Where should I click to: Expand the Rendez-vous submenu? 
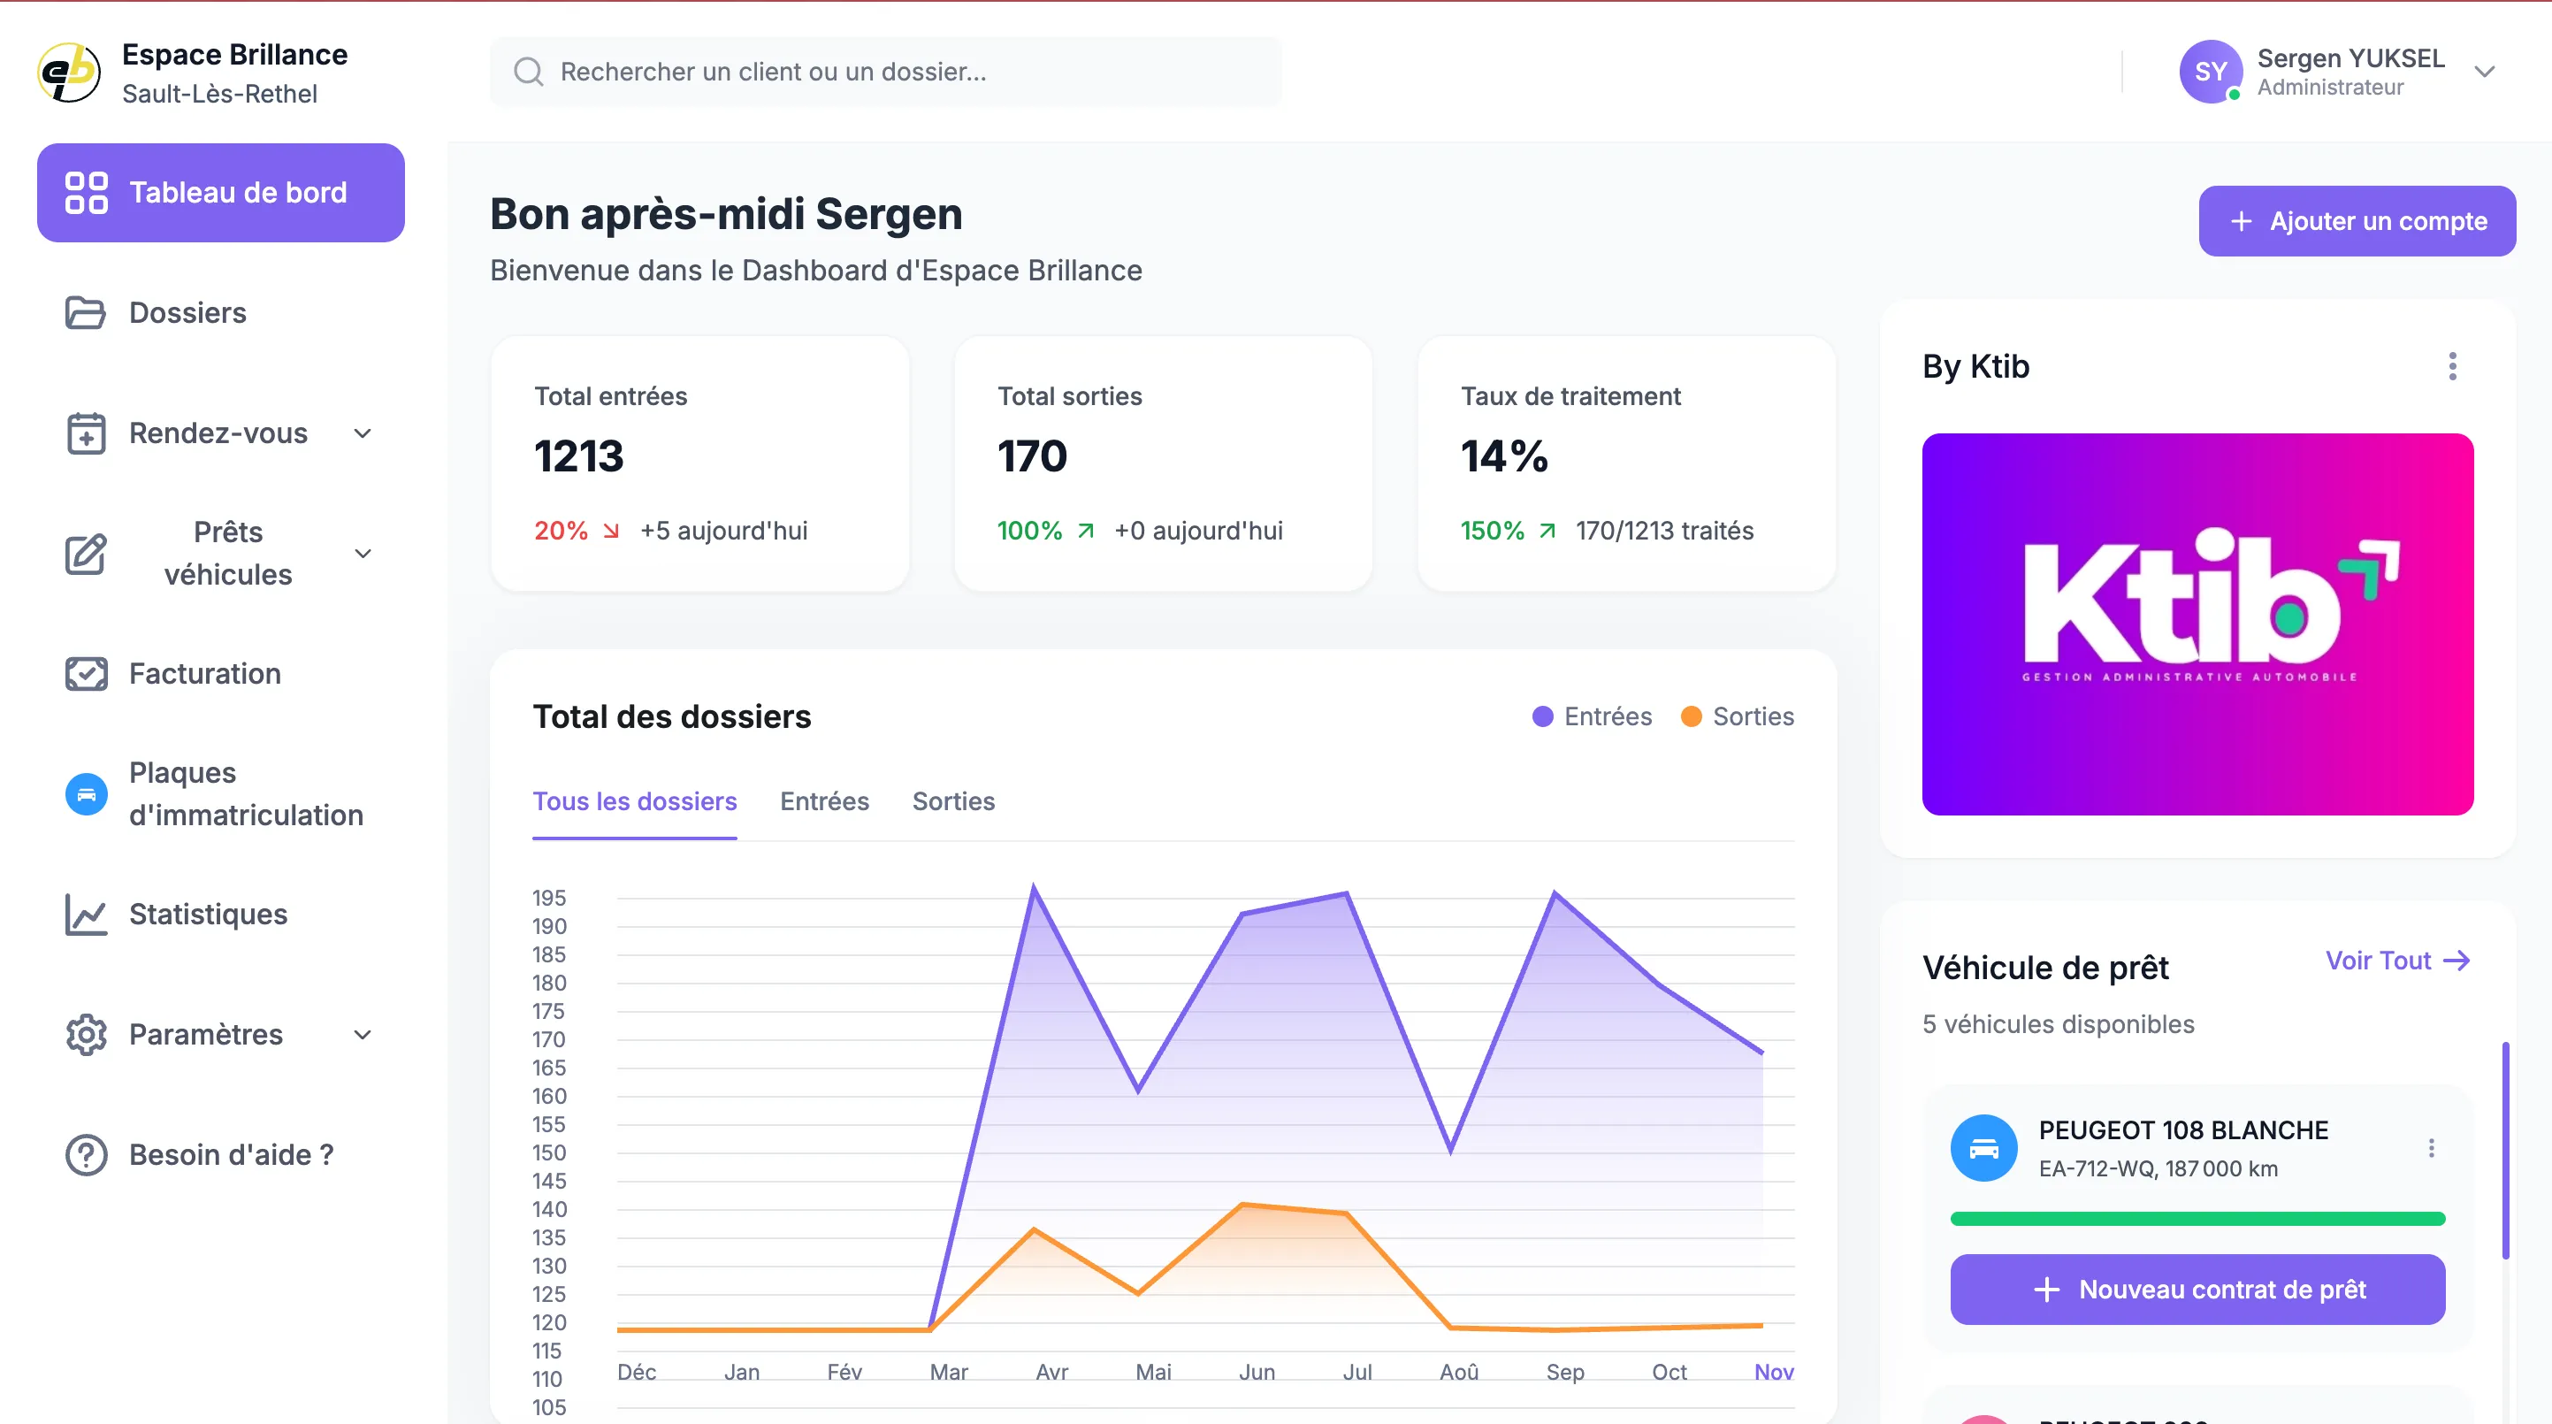(363, 433)
